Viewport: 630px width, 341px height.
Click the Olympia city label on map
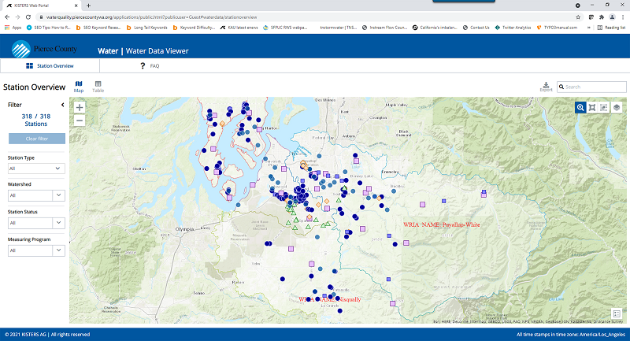coord(185,229)
